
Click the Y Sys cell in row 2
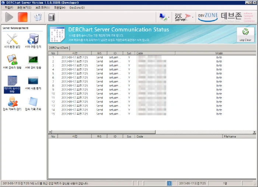129,61
